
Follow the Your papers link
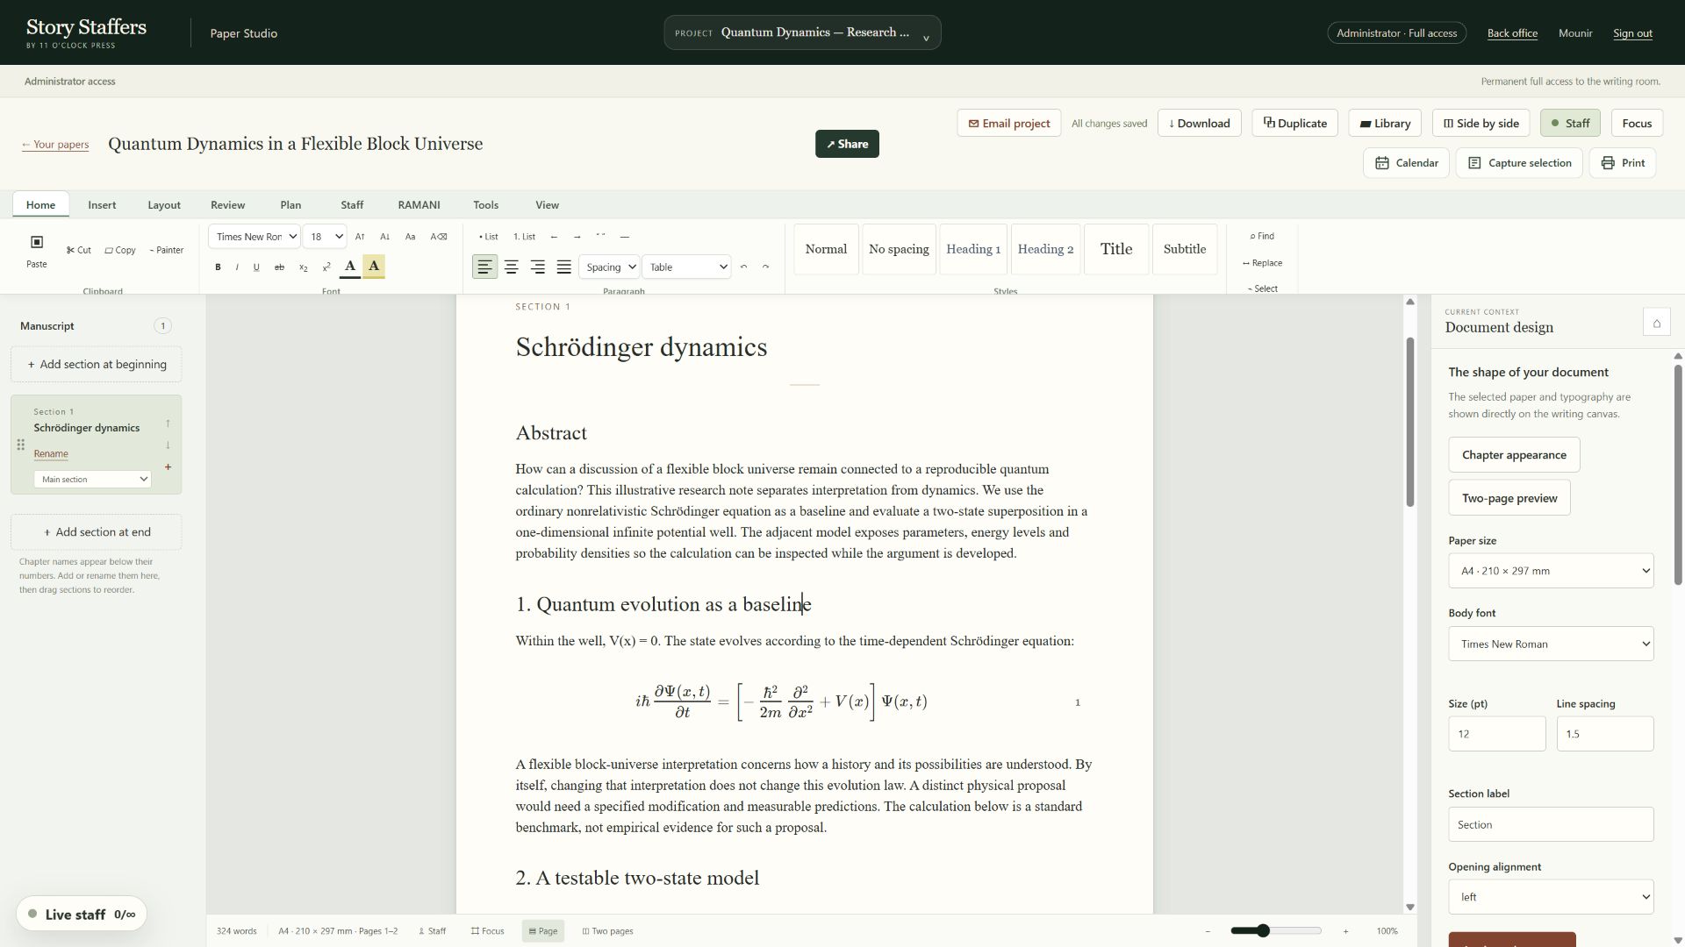[55, 145]
